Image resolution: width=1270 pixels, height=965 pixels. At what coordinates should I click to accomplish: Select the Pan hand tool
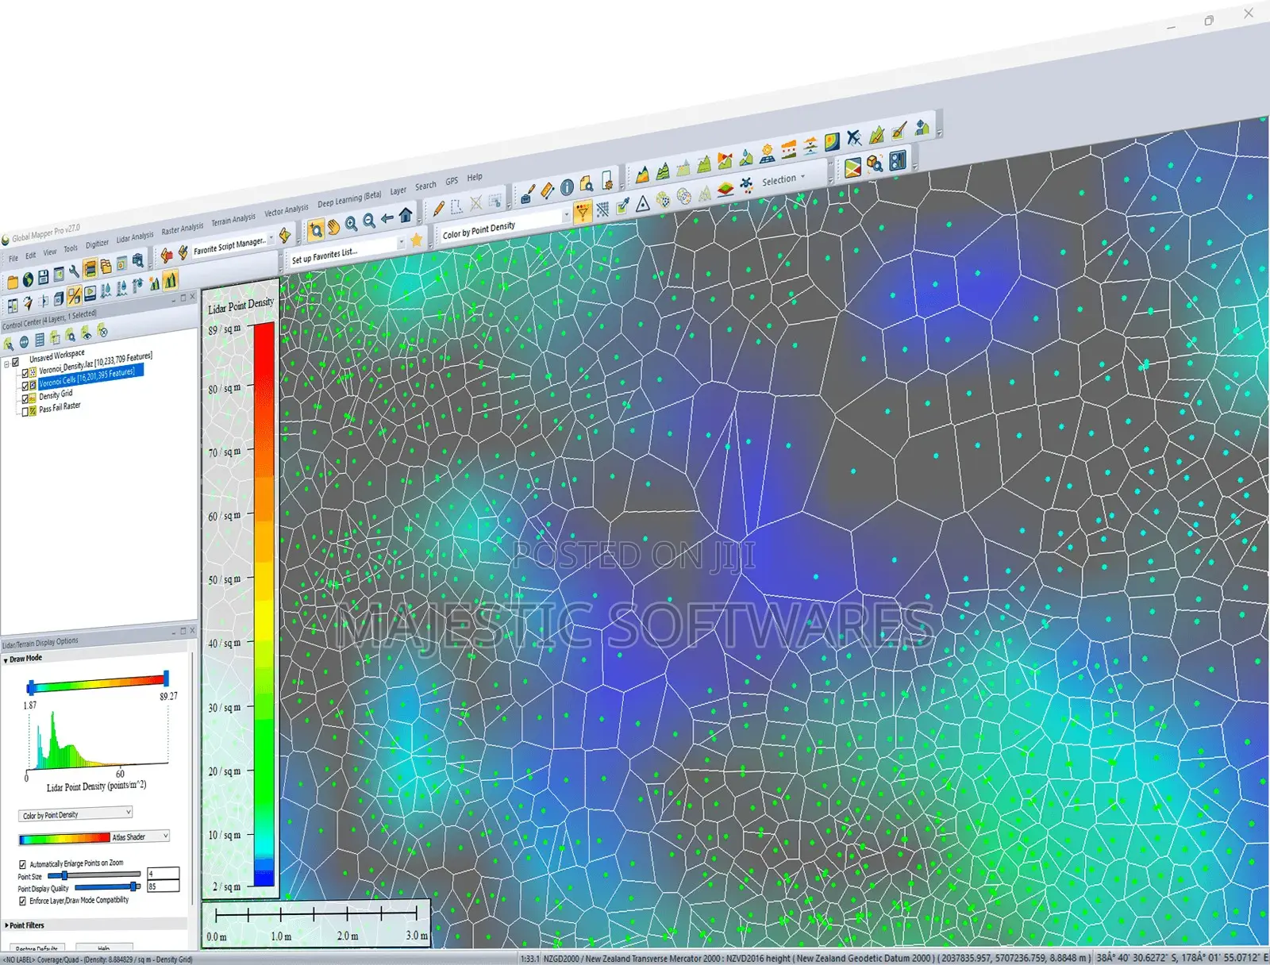point(333,227)
